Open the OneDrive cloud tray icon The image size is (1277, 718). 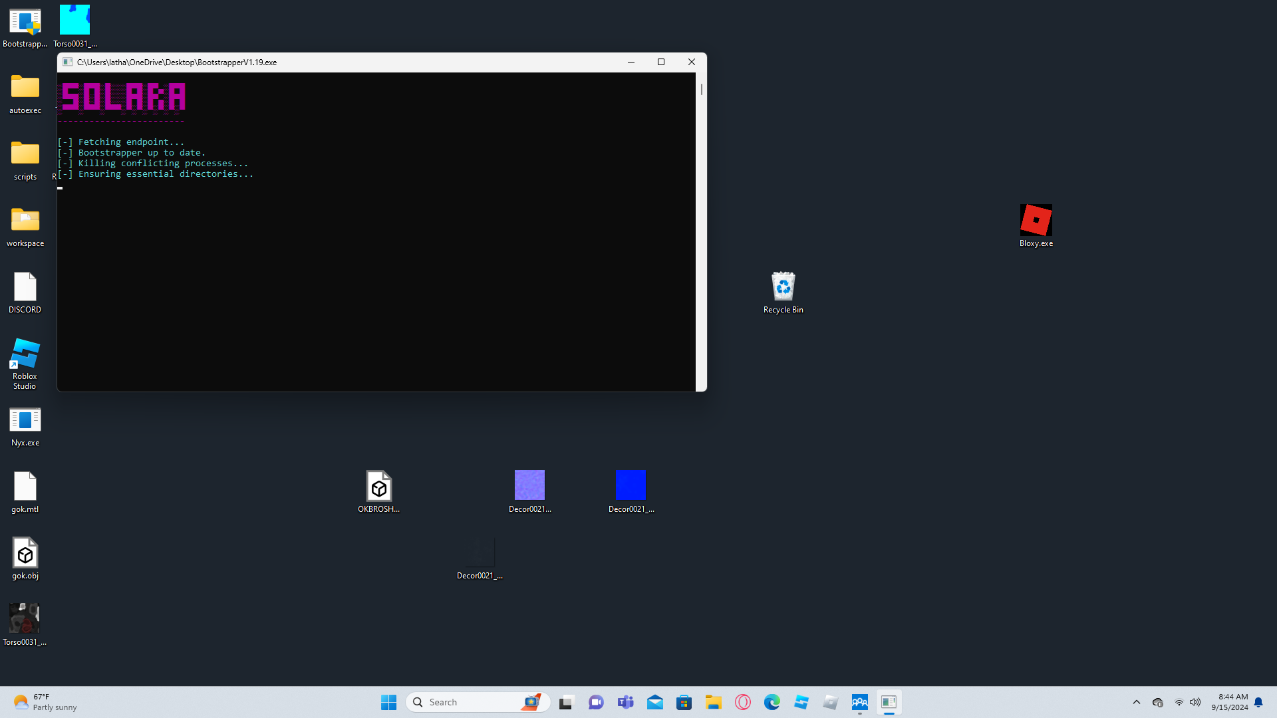click(1158, 702)
